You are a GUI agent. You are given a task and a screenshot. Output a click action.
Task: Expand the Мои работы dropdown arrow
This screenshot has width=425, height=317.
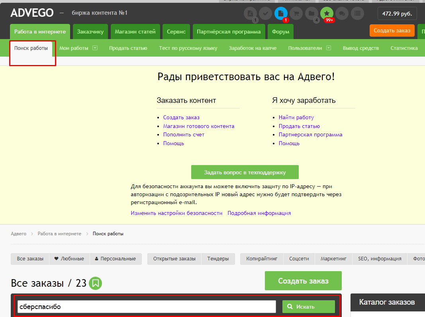[95, 48]
